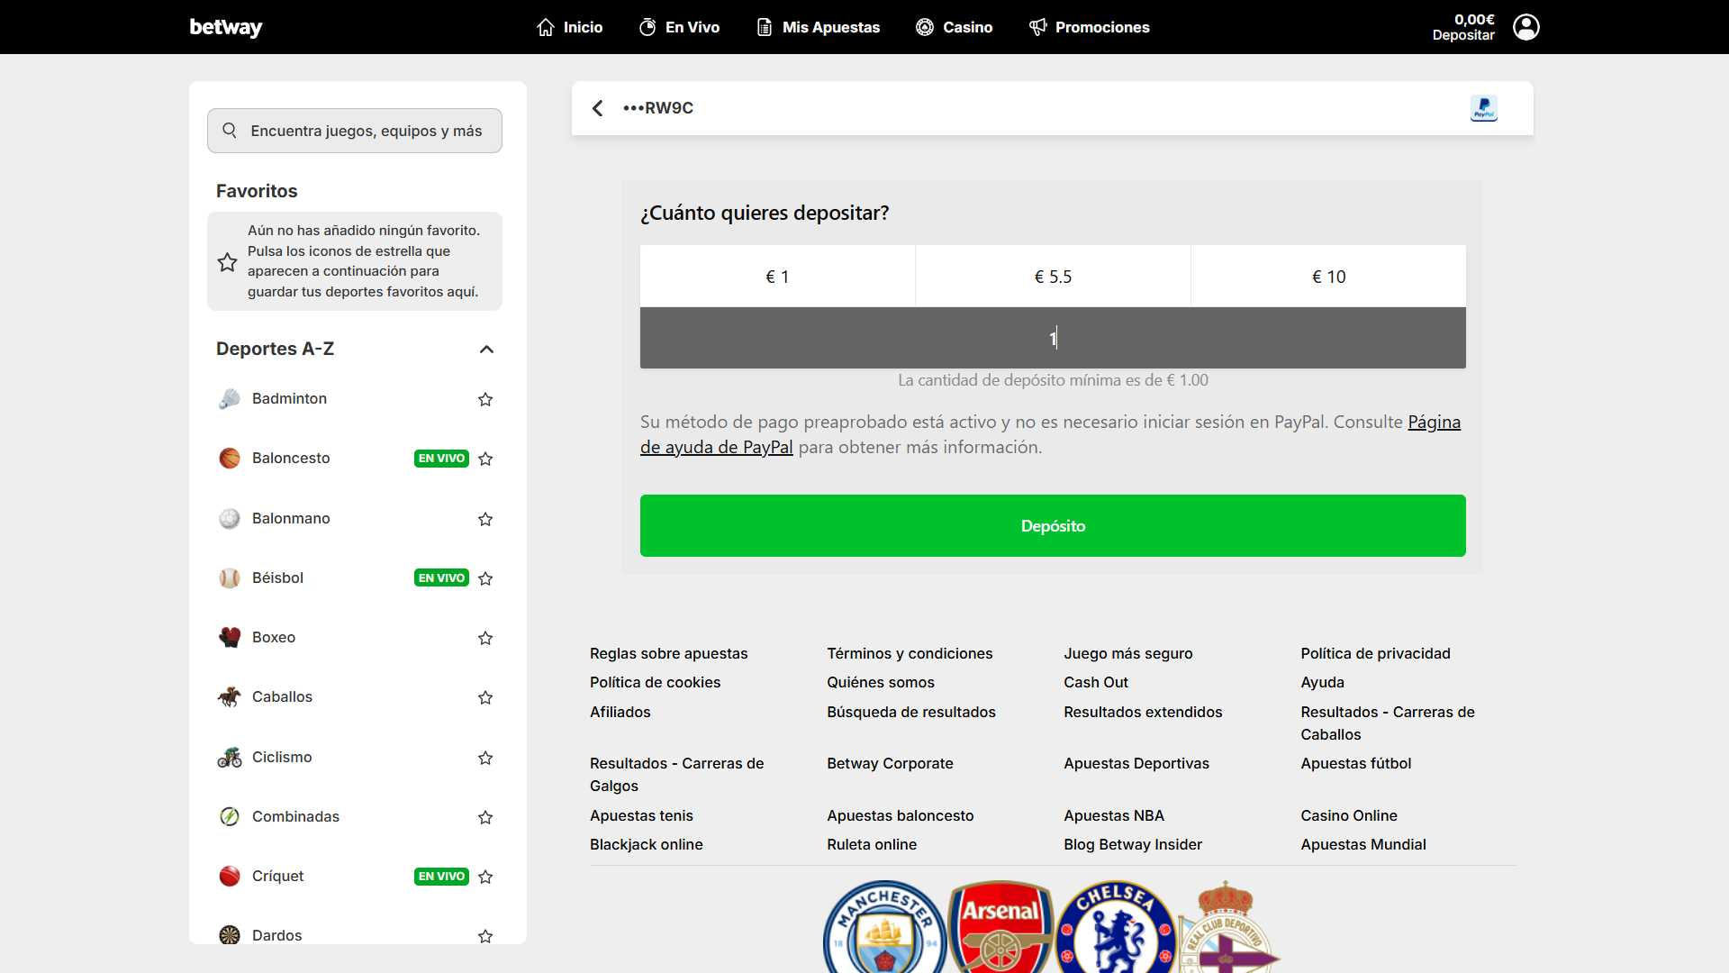Viewport: 1729px width, 973px height.
Task: Go back using the left arrow
Action: pos(597,108)
